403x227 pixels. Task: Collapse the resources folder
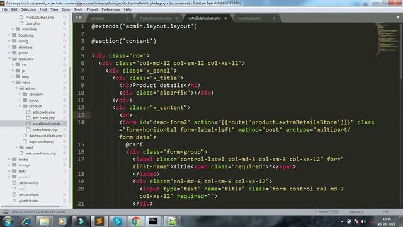[9, 59]
